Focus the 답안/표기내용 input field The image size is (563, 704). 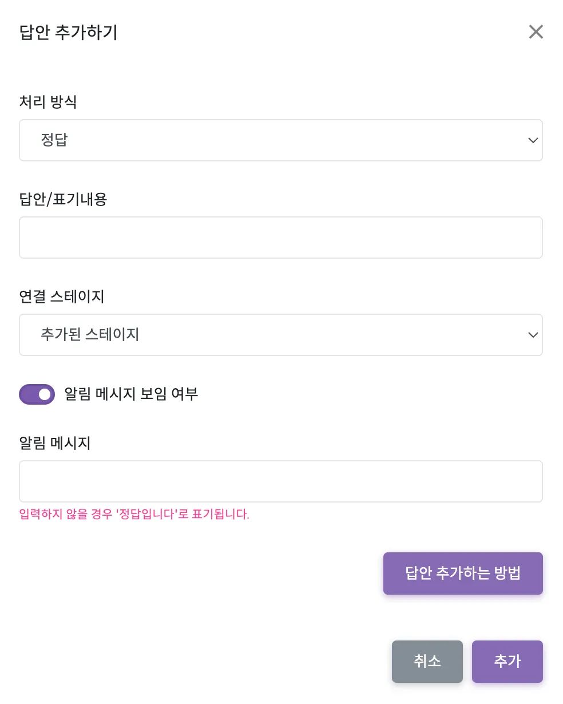280,238
